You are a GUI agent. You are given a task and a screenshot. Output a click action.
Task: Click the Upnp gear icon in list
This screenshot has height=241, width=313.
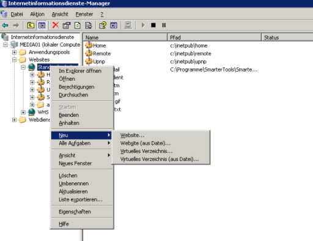click(89, 61)
